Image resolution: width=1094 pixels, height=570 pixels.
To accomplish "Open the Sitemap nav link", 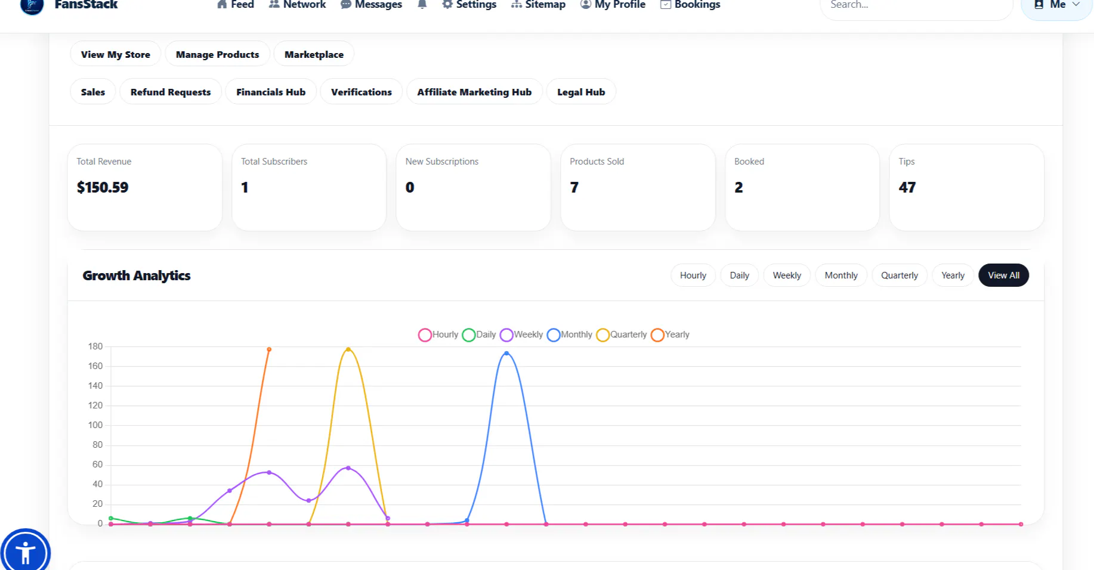I will click(x=538, y=5).
